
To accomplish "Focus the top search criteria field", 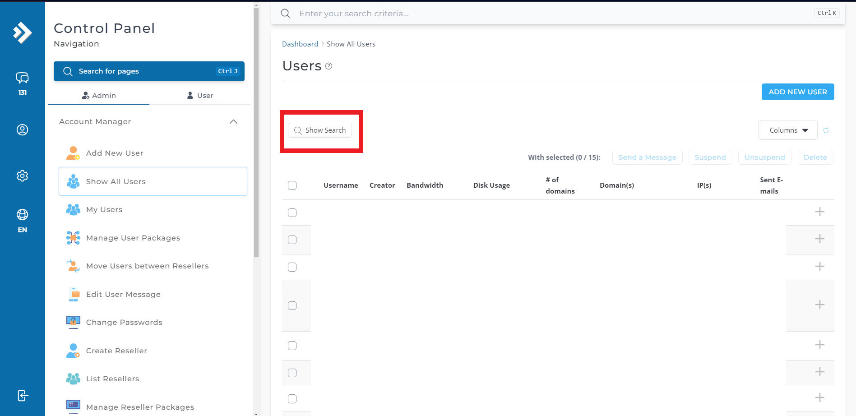I will point(558,14).
